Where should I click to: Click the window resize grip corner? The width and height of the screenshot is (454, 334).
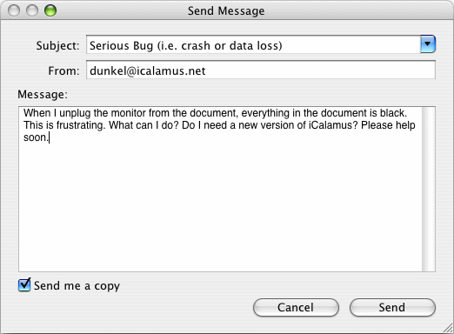click(x=448, y=328)
